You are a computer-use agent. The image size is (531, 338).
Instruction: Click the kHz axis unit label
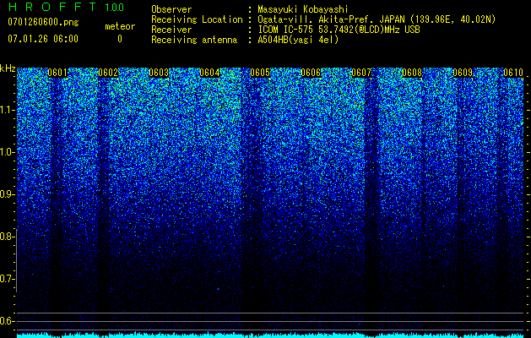(8, 68)
